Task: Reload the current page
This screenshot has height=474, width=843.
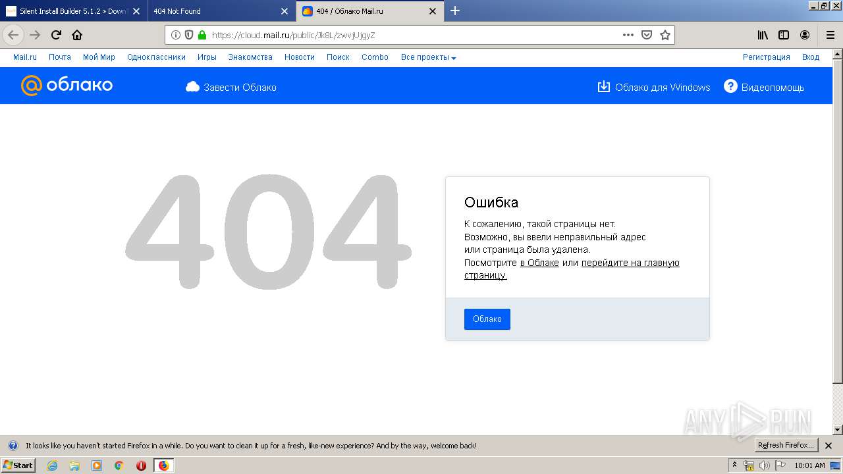Action: pos(56,35)
